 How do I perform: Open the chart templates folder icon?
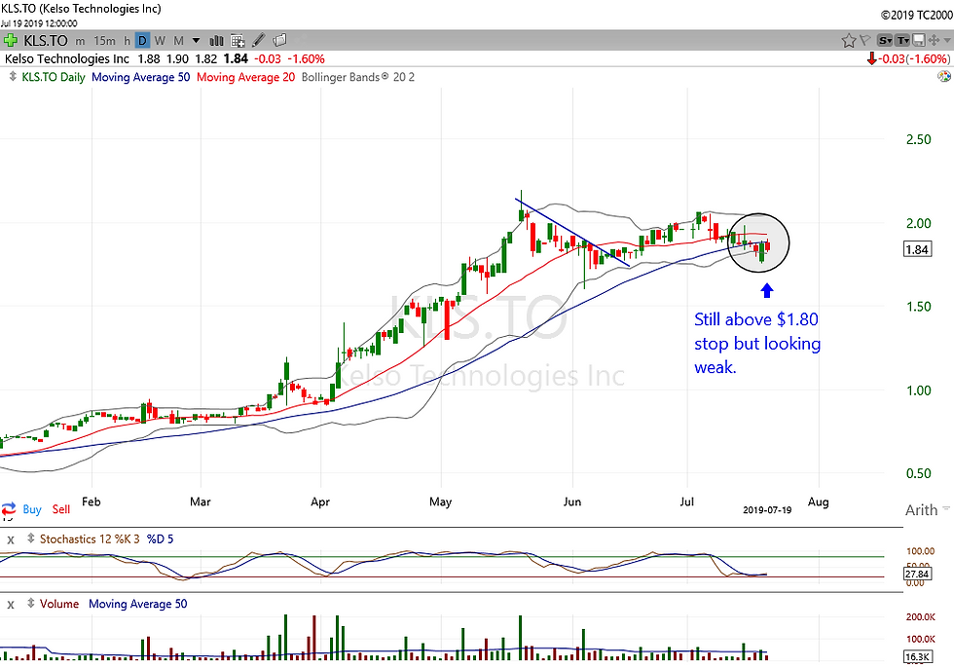coord(279,40)
